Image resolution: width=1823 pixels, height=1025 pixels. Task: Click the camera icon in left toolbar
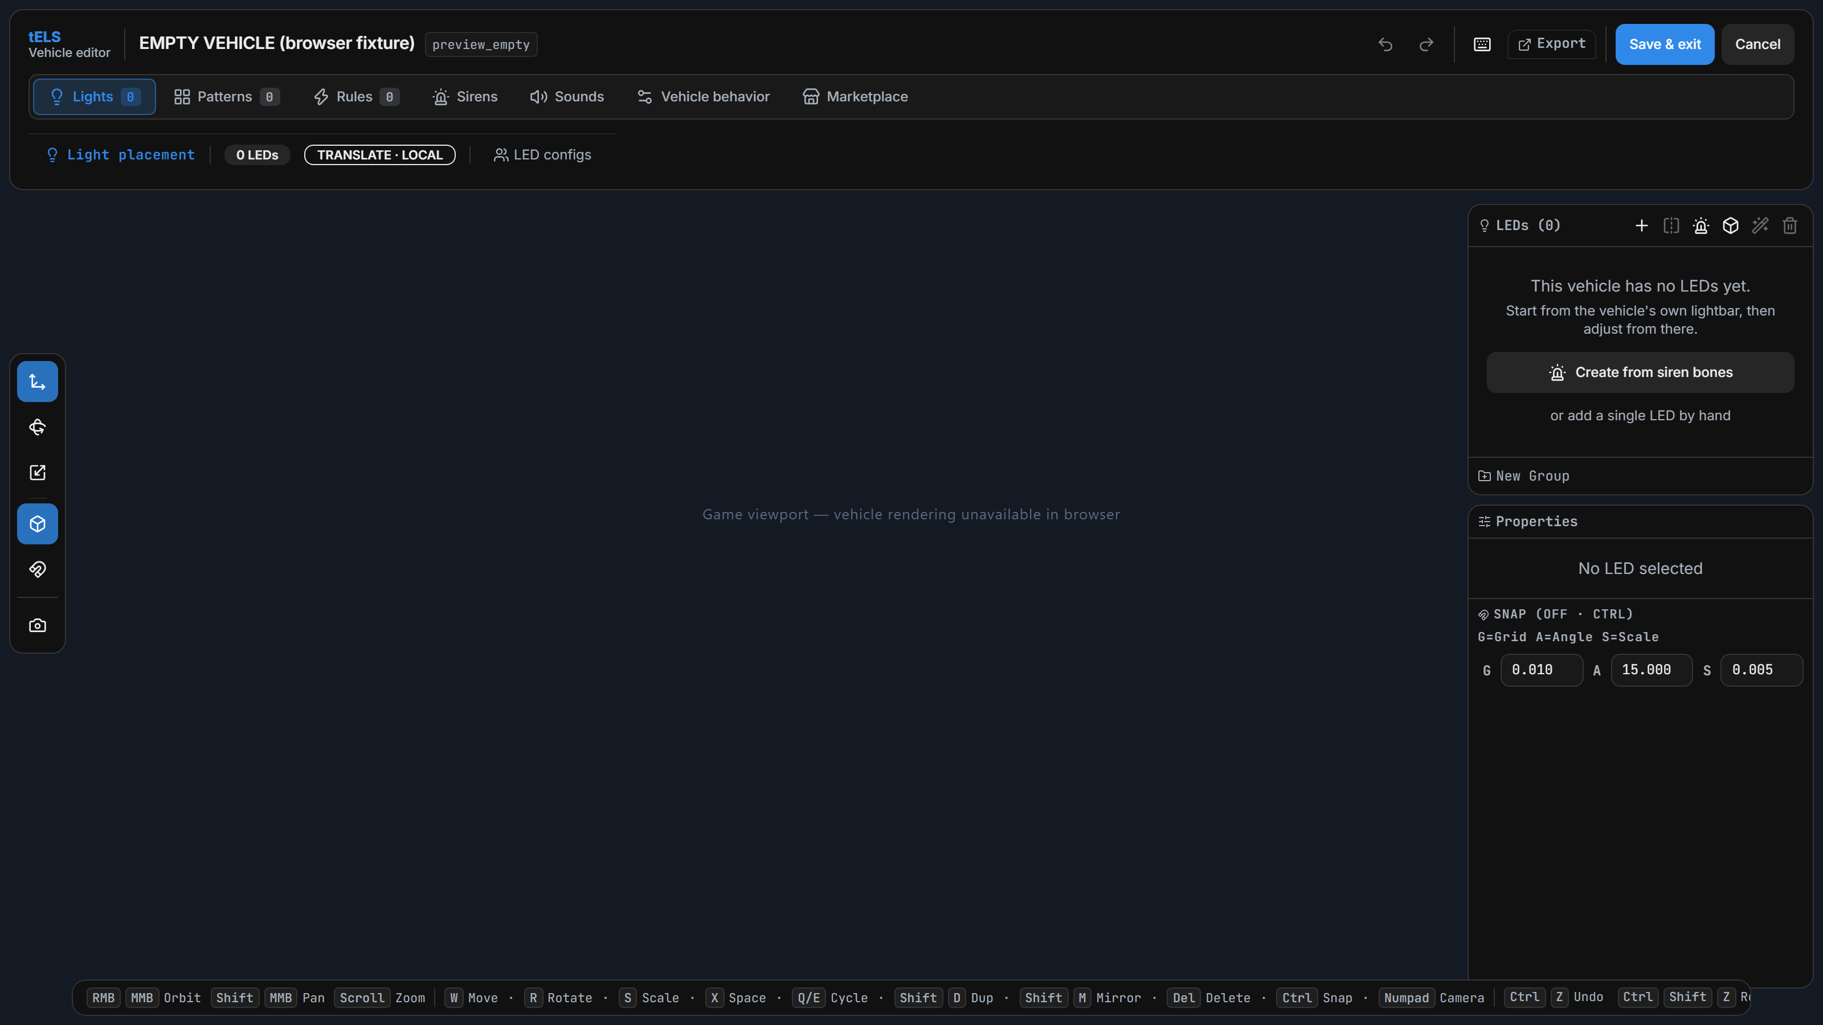point(38,625)
